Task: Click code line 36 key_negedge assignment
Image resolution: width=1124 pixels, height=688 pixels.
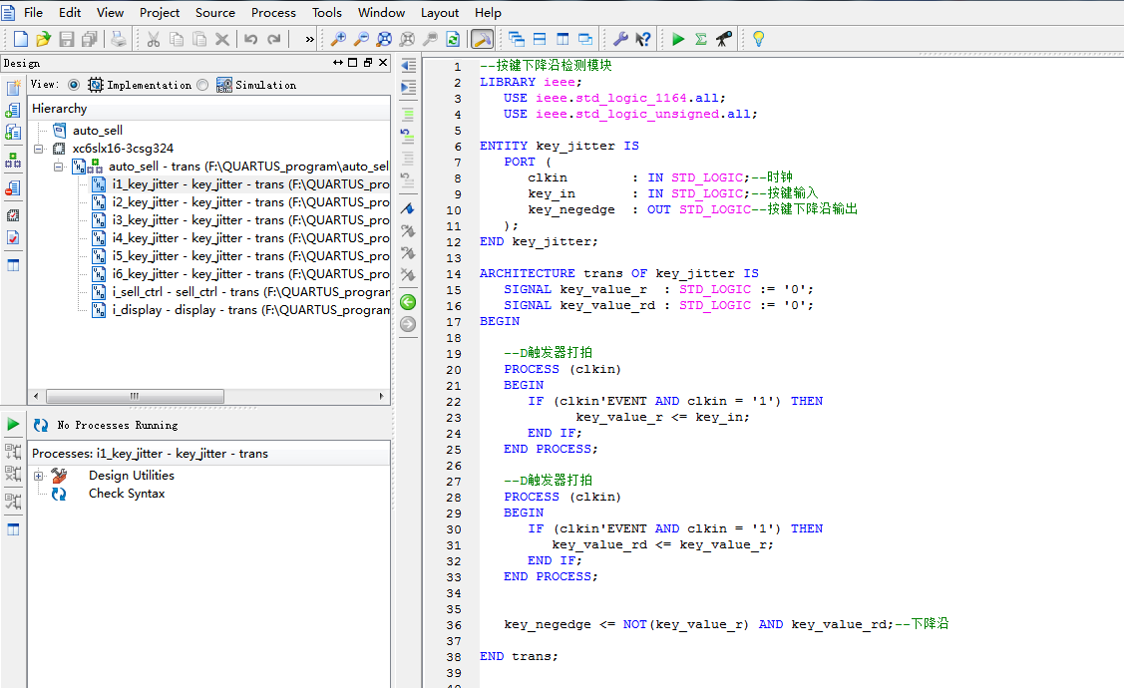Action: 726,624
